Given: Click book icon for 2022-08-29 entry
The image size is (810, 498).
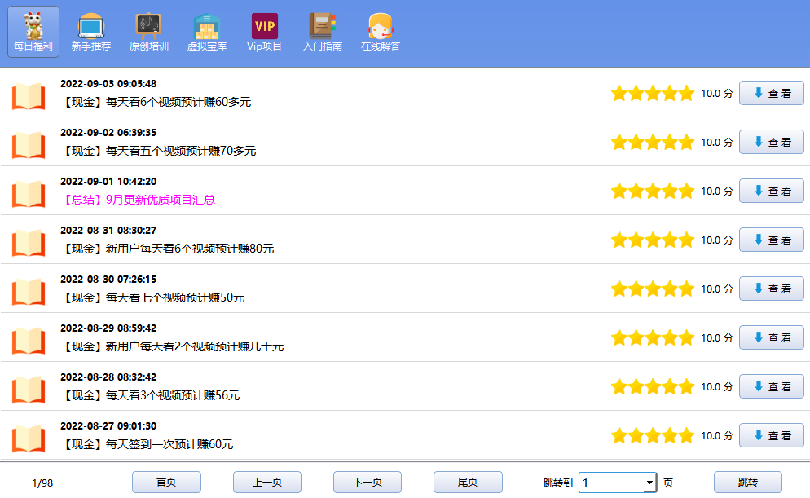Looking at the screenshot, I should (29, 341).
